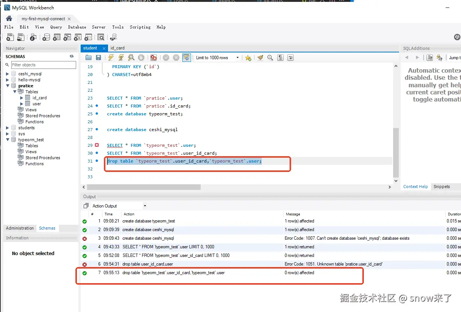Save the query to favorites with the star

248,58
